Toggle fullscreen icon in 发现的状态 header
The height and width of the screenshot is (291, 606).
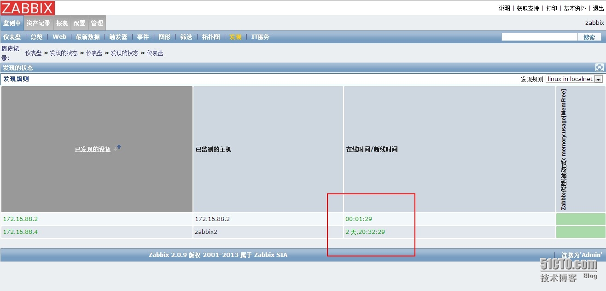click(599, 67)
